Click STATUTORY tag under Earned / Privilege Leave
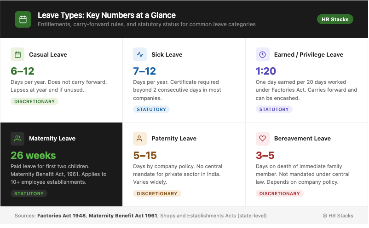The image size is (369, 228). (x=274, y=109)
